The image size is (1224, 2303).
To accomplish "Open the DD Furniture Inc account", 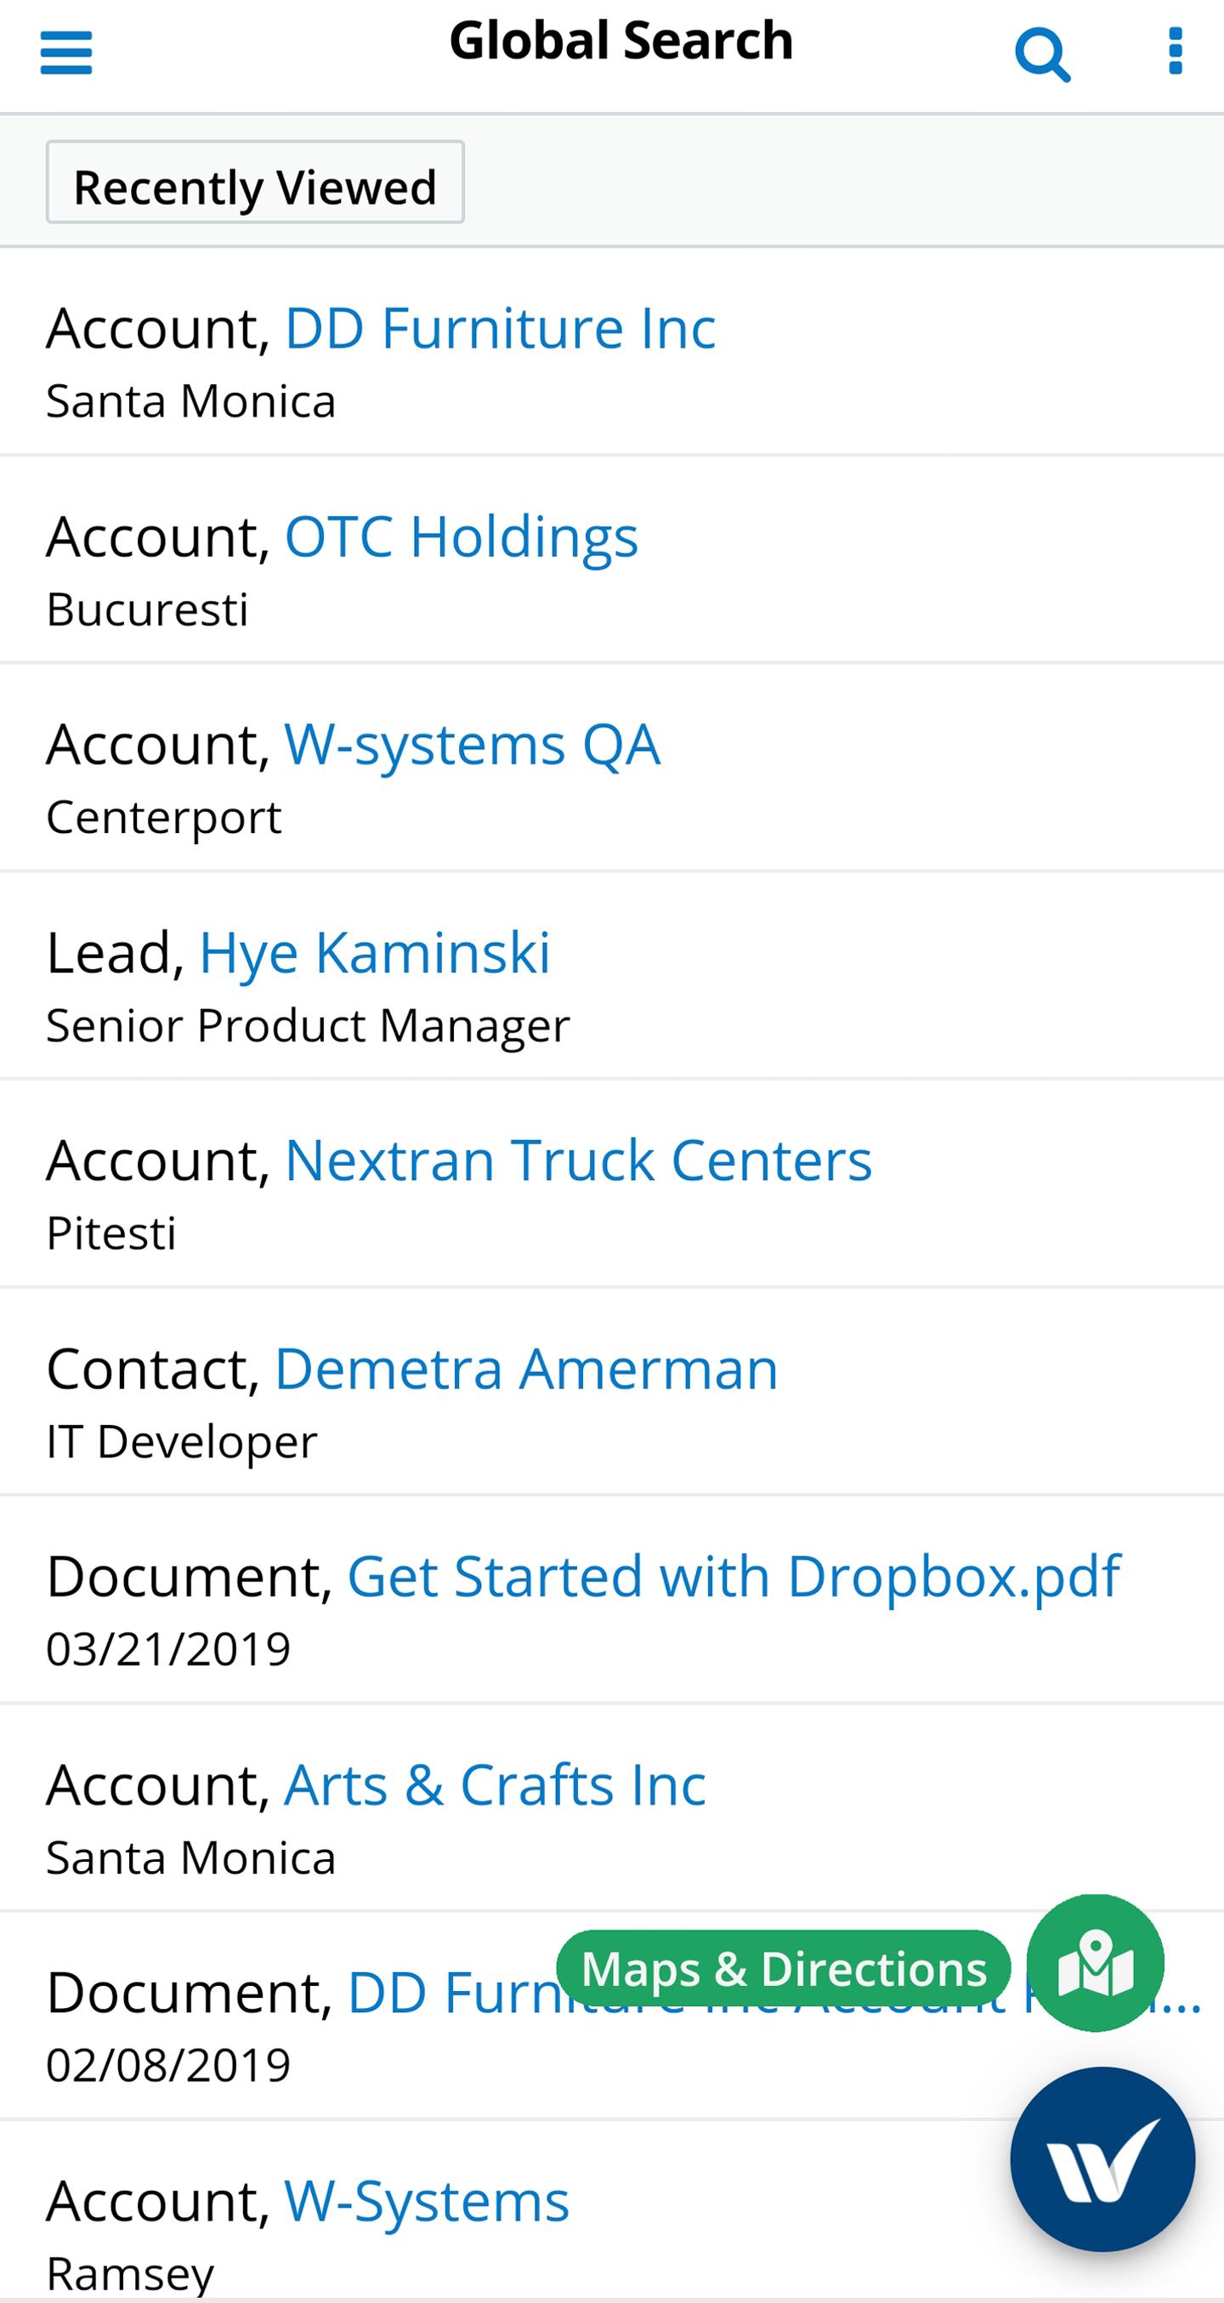I will [x=500, y=328].
